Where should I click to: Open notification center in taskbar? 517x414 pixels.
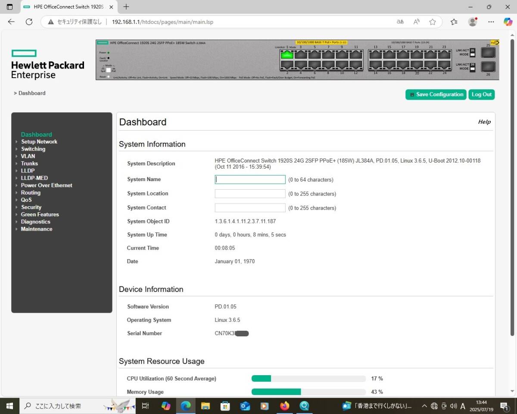coord(504,406)
